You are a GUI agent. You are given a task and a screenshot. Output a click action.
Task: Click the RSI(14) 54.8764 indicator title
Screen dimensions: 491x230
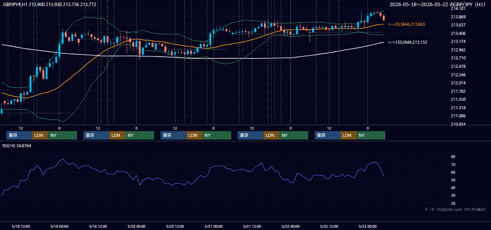tap(17, 146)
